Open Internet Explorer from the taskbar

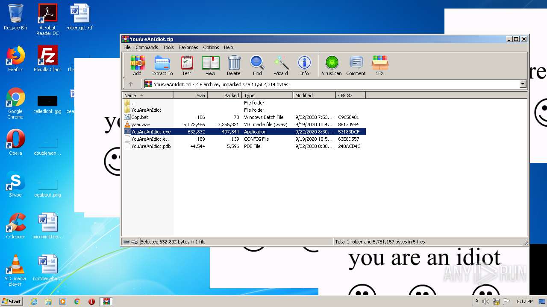coord(34,301)
